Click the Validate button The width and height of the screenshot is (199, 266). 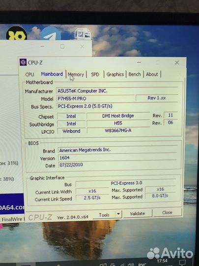[x=138, y=214]
